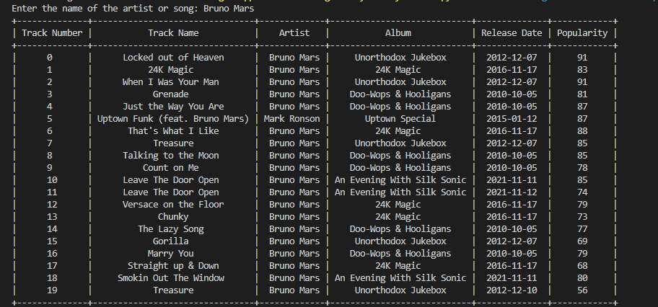Image resolution: width=658 pixels, height=307 pixels.
Task: Click the "Album" column header
Action: tap(398, 32)
